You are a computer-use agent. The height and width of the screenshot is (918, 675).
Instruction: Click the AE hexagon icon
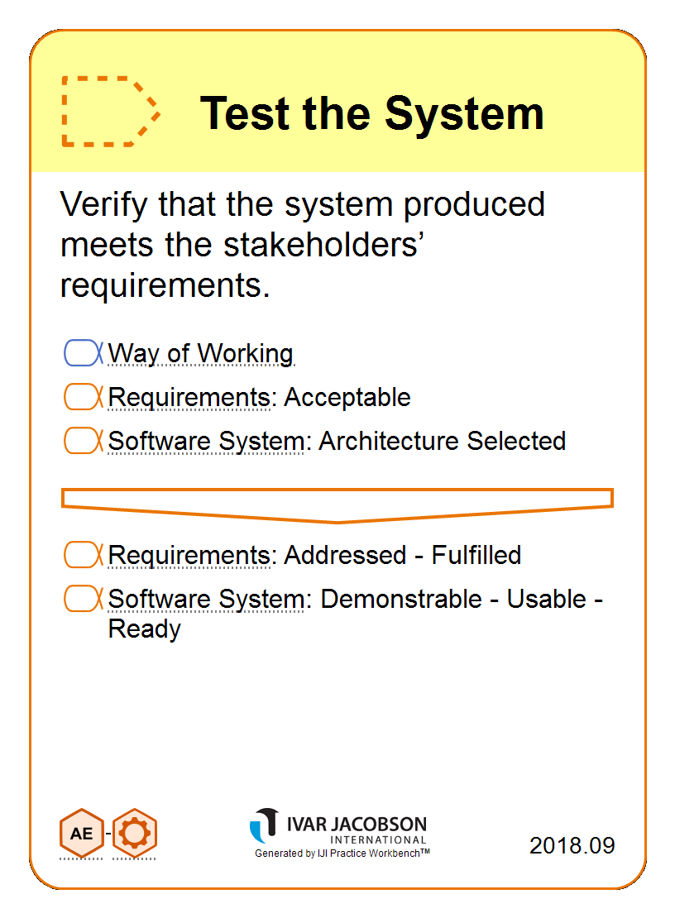point(81,833)
